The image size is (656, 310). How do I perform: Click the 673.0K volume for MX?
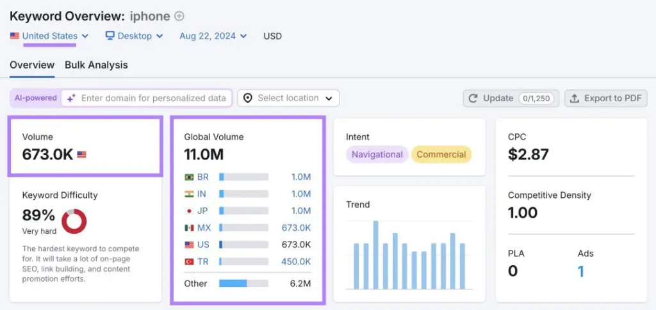[x=296, y=228]
